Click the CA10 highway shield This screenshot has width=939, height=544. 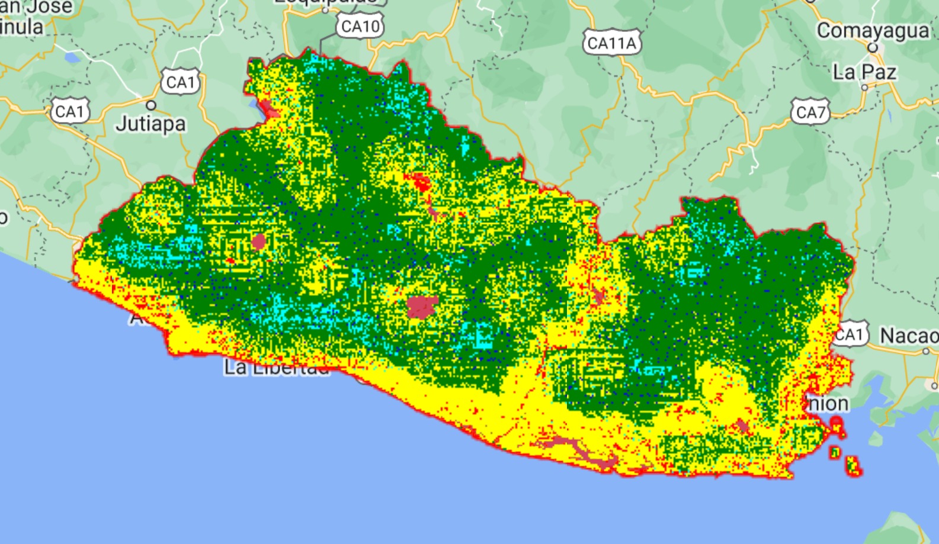360,27
